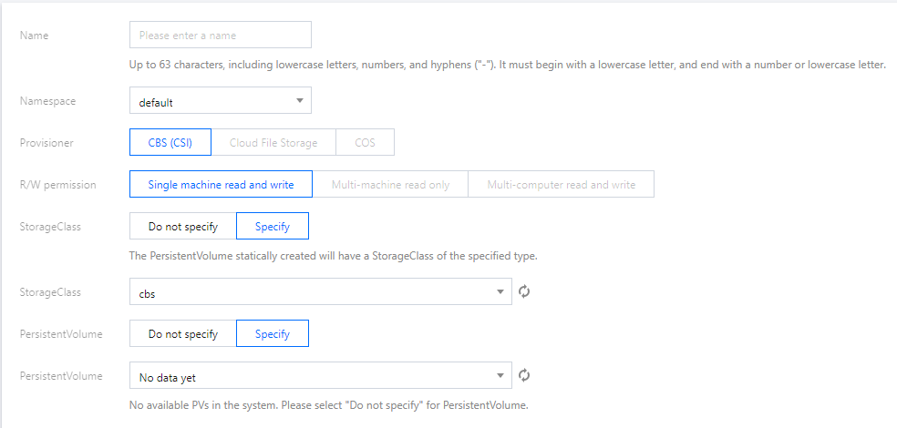Choose Multi-machine read only permission
897x428 pixels.
point(390,184)
